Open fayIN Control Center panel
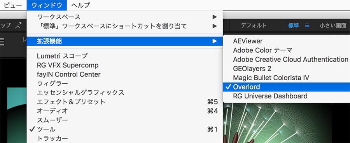The width and height of the screenshot is (350, 143). [124, 74]
